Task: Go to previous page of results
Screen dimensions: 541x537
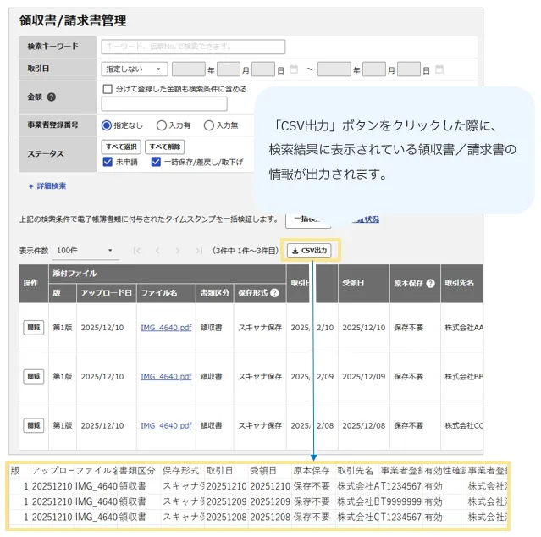Action: [x=157, y=251]
